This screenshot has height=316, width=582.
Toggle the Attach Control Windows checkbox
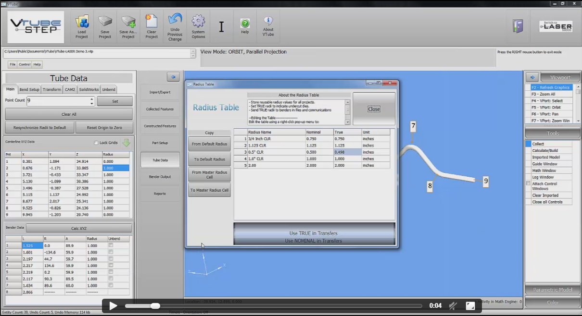click(528, 183)
